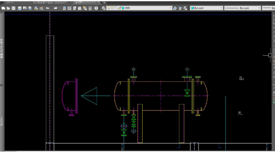Switch to the 5工場配管平面図-20250217 drawing tab

[x=50, y=3]
